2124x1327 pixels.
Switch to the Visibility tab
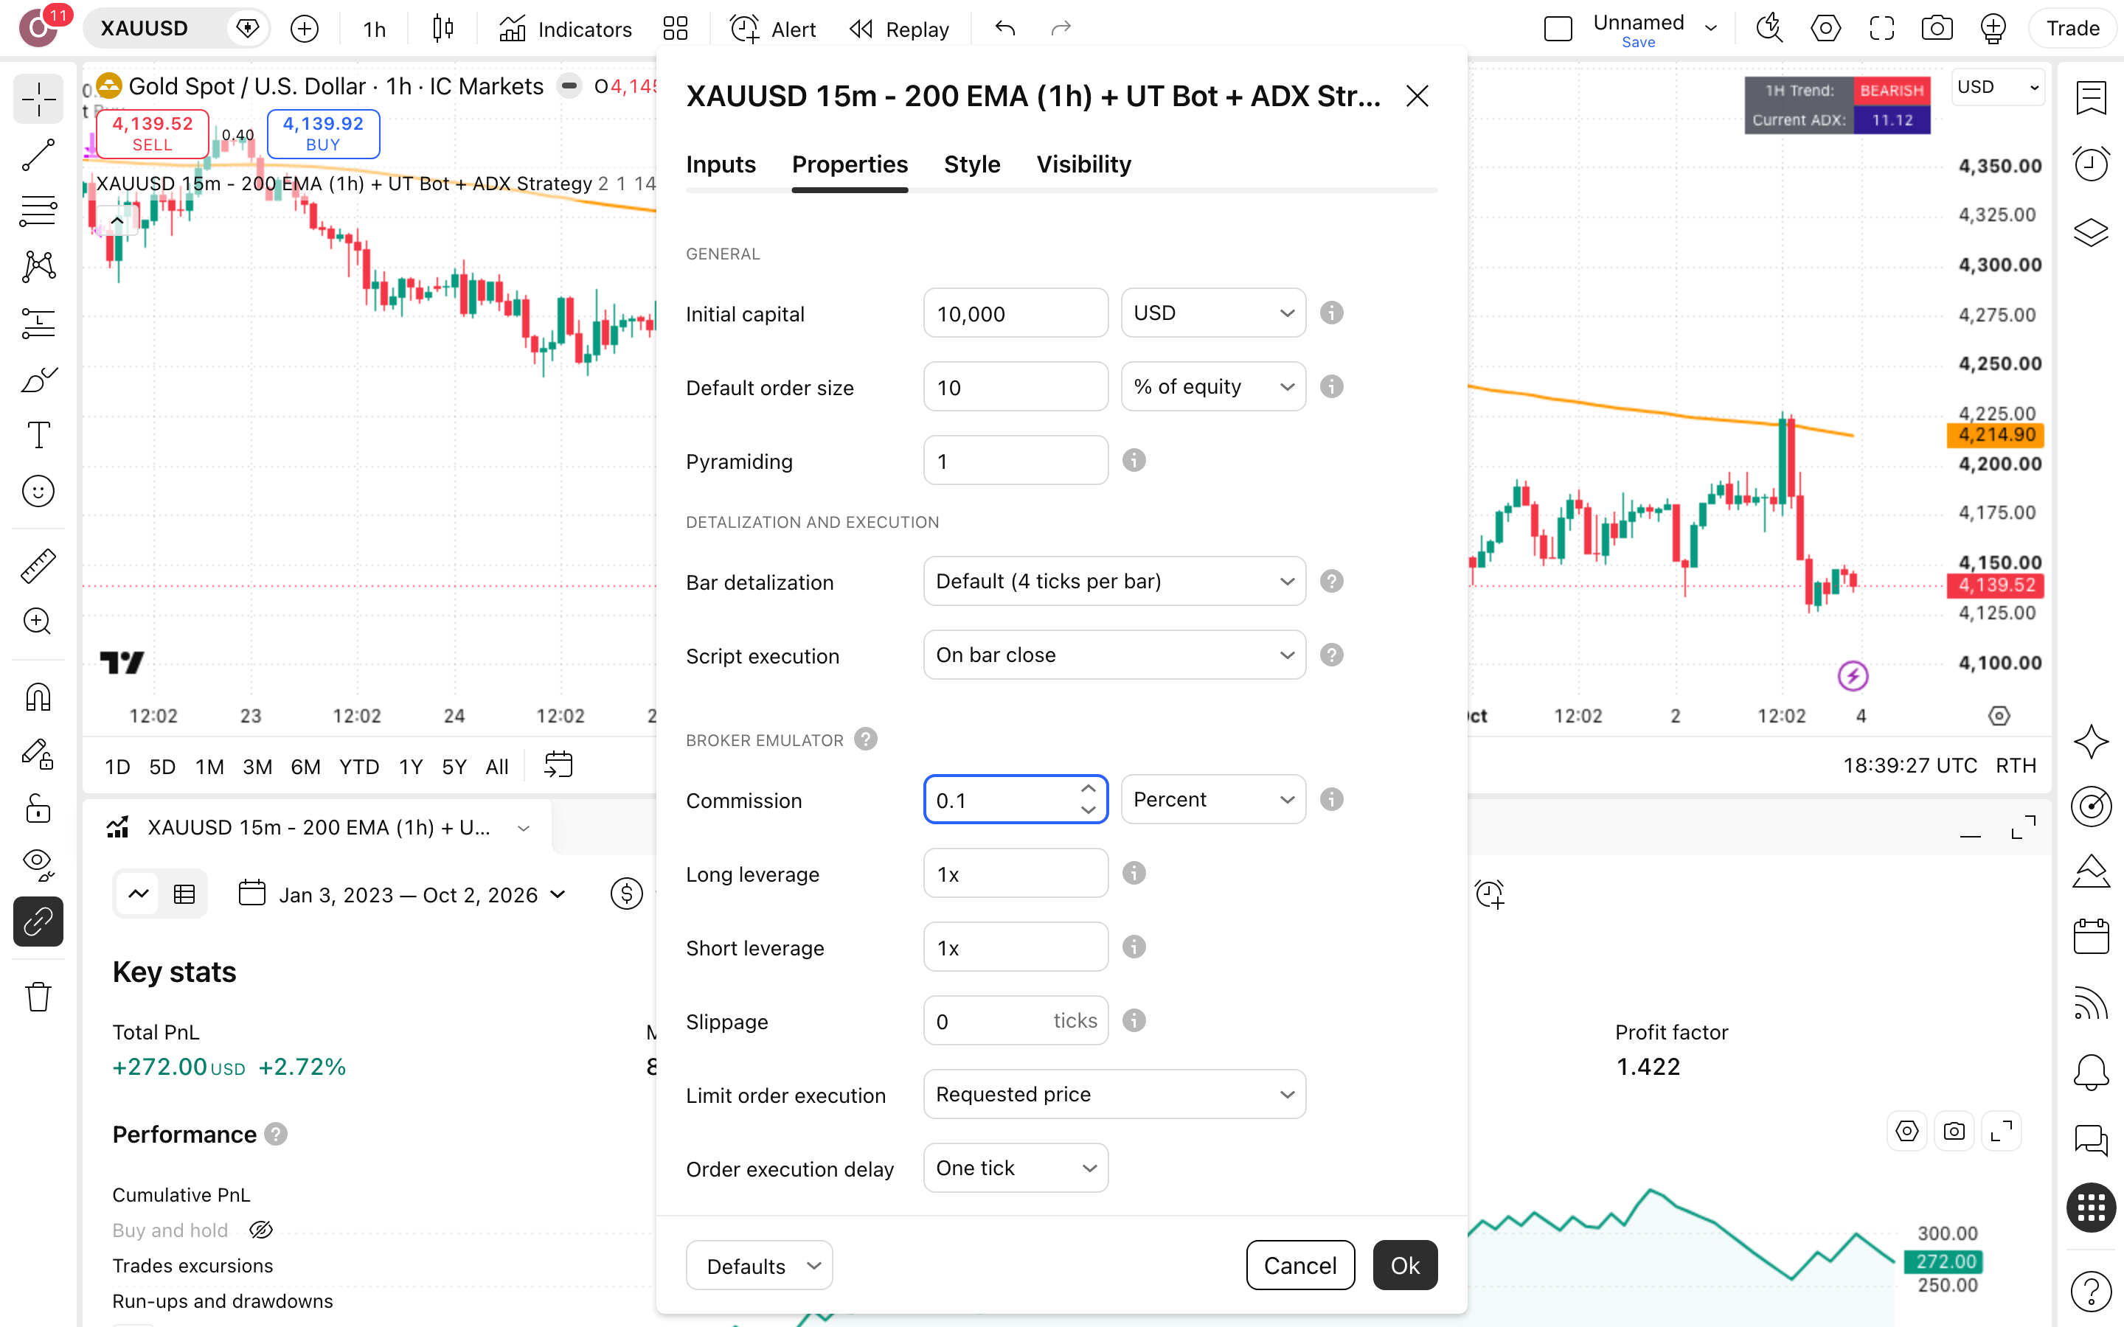tap(1084, 165)
